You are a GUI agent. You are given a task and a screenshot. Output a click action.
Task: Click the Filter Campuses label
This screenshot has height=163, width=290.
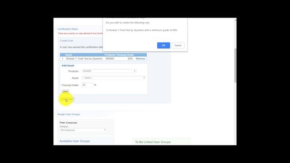pos(68,123)
